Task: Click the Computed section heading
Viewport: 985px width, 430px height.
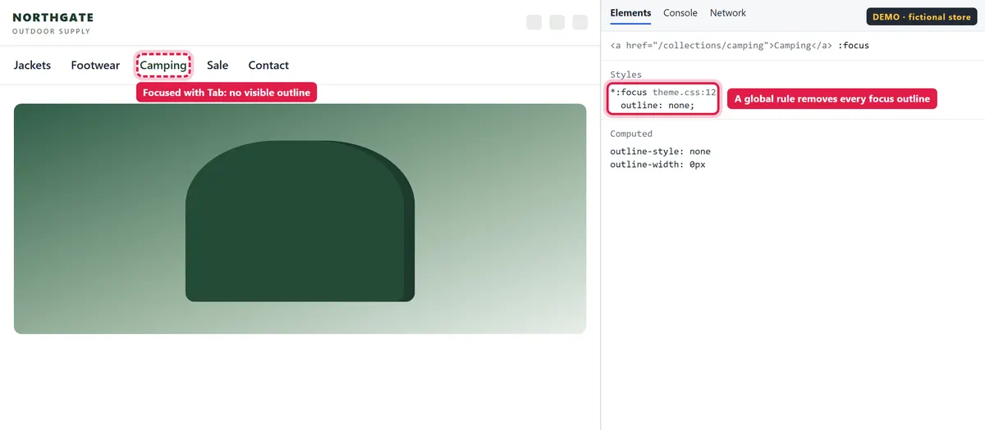Action: click(631, 134)
